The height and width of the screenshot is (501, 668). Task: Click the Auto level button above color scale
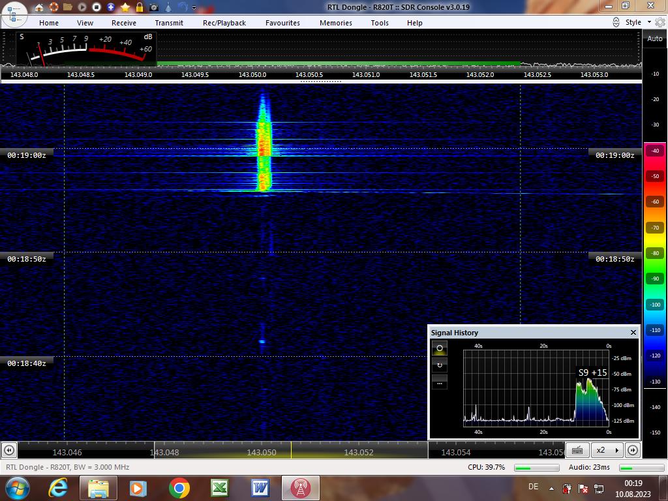coord(655,38)
